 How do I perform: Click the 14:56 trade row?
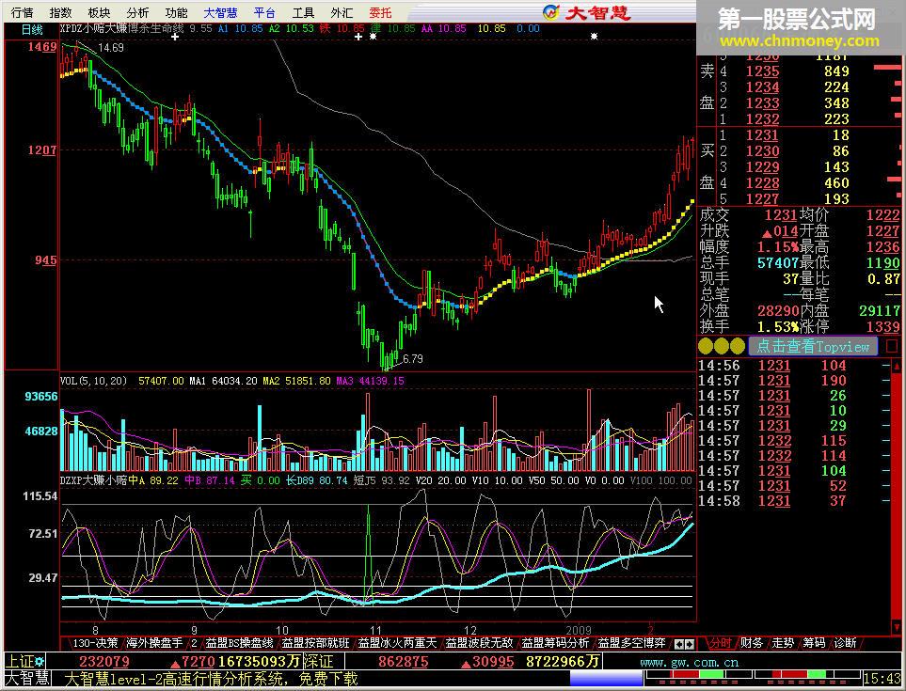coord(793,366)
